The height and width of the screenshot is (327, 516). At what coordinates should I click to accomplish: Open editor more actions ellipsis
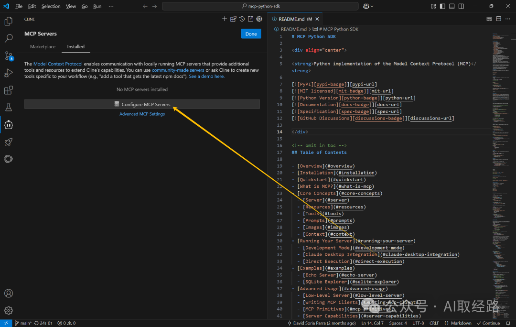pos(508,19)
